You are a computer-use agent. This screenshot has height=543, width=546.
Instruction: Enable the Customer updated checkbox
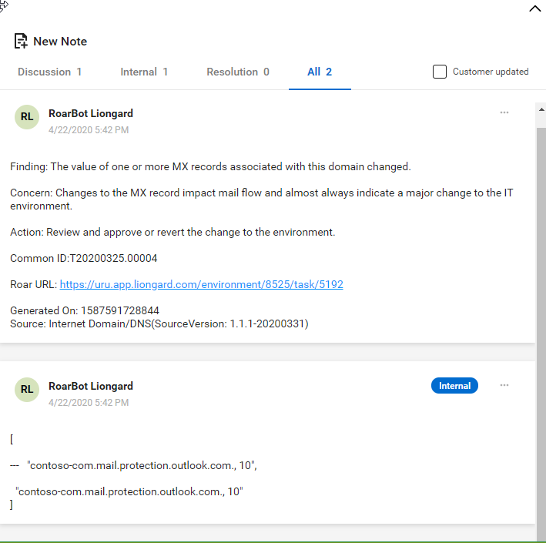click(x=440, y=72)
